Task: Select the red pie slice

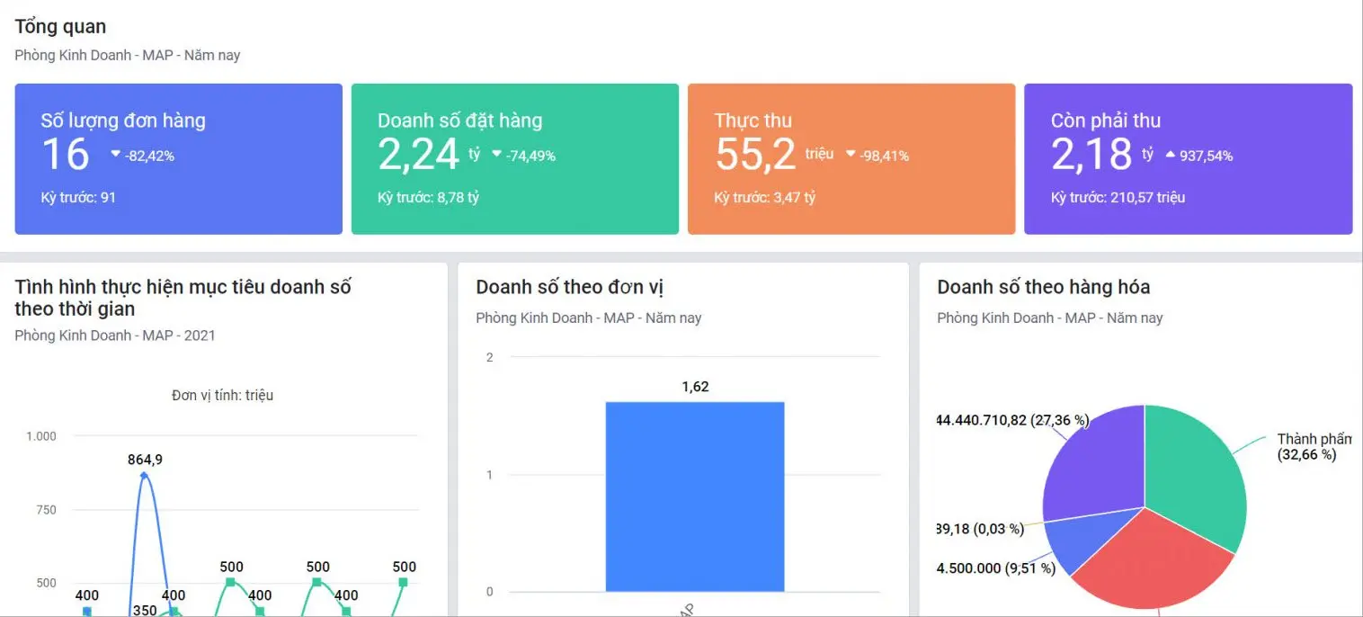Action: coord(1155,562)
